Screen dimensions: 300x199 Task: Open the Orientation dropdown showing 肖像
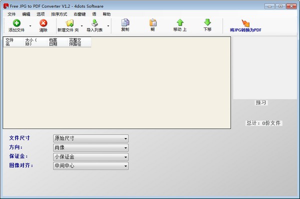coord(90,147)
